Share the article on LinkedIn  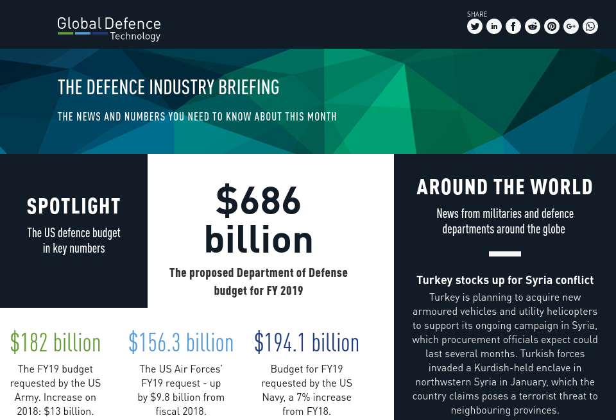coord(494,26)
